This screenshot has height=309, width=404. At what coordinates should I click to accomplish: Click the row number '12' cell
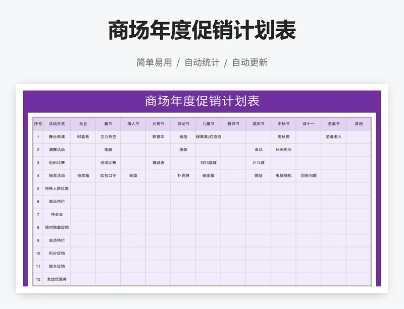tap(38, 279)
